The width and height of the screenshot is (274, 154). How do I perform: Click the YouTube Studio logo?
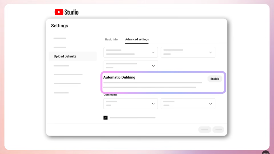(x=67, y=12)
